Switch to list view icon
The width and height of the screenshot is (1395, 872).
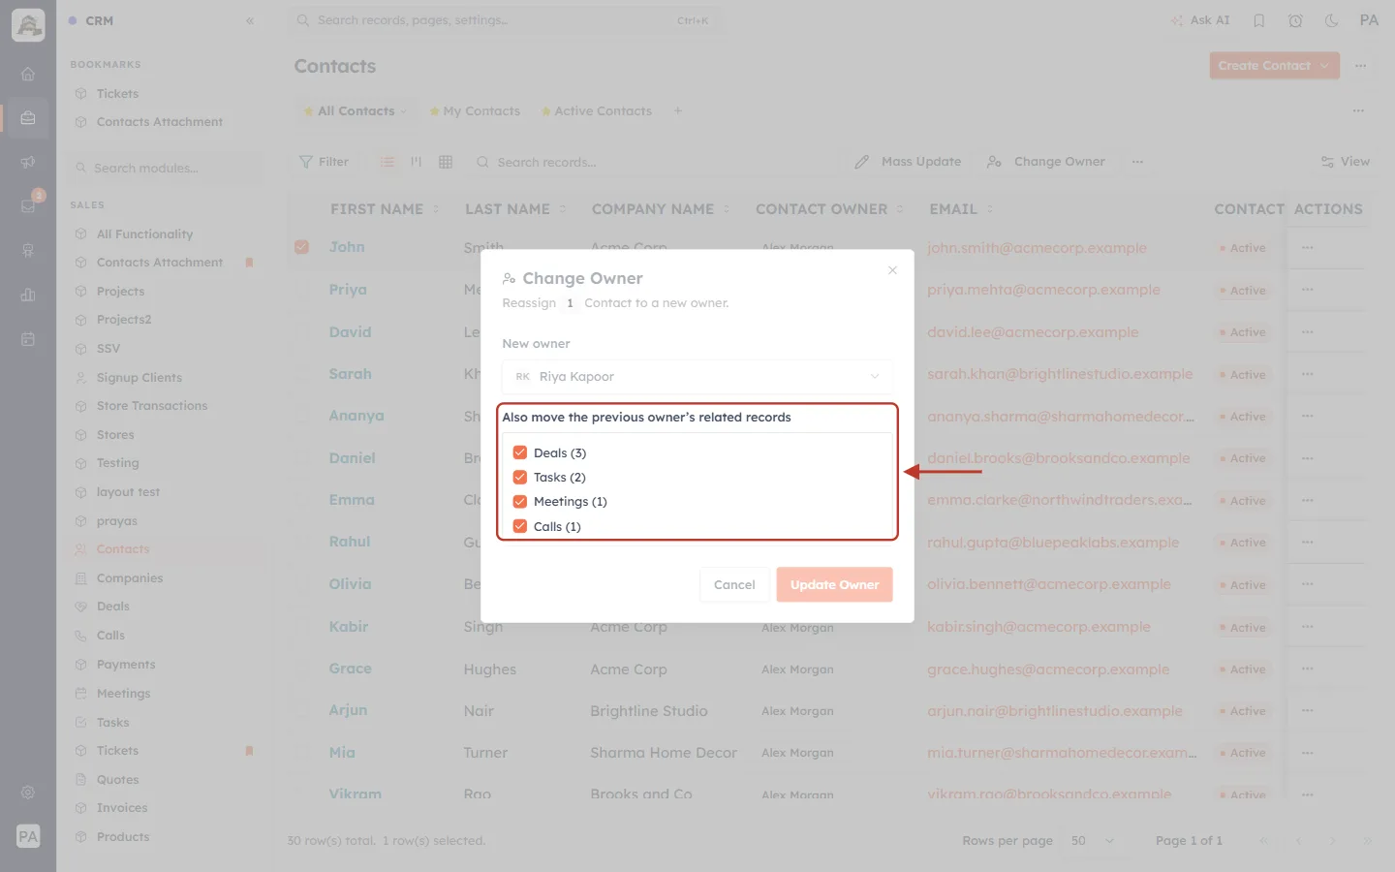point(387,162)
